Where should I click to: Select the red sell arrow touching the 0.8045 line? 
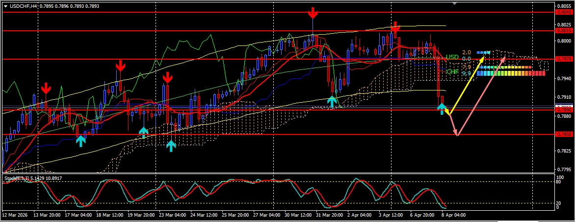[313, 13]
